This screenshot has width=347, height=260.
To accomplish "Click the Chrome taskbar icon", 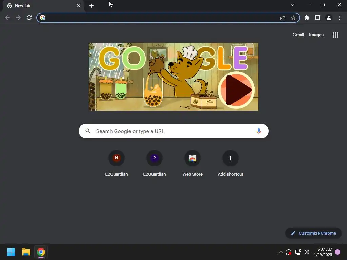I will tap(41, 252).
